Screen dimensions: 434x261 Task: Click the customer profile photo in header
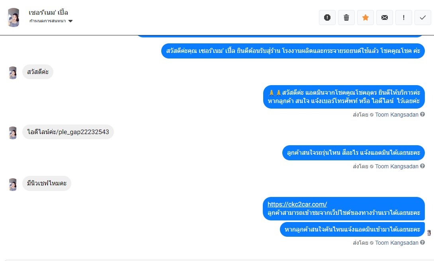click(13, 18)
